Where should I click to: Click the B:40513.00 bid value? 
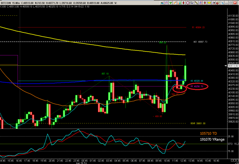click(93, 3)
